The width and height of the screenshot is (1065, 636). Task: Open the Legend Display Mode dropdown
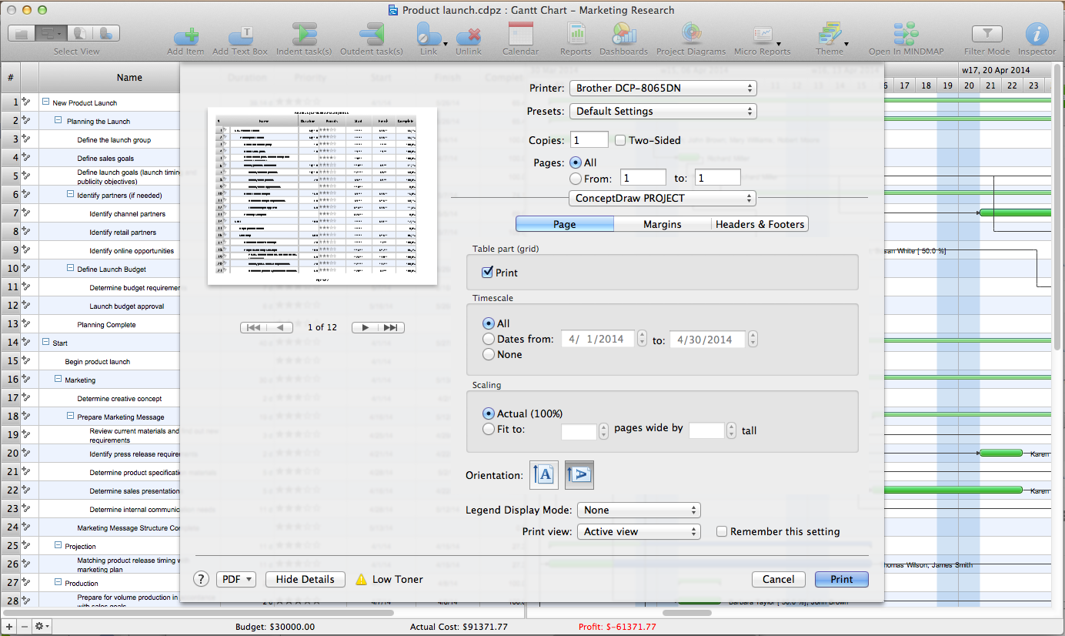[639, 510]
